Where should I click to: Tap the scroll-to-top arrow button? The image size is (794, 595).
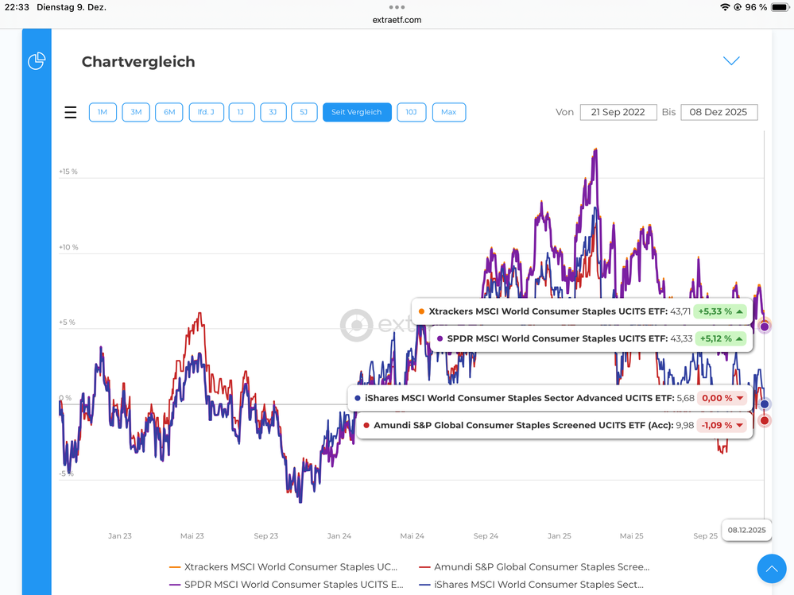pyautogui.click(x=771, y=569)
